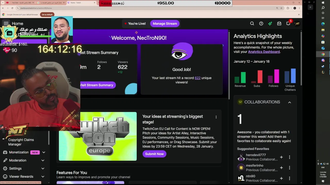
Task: Open the help question mark icon
Action: (x=261, y=23)
